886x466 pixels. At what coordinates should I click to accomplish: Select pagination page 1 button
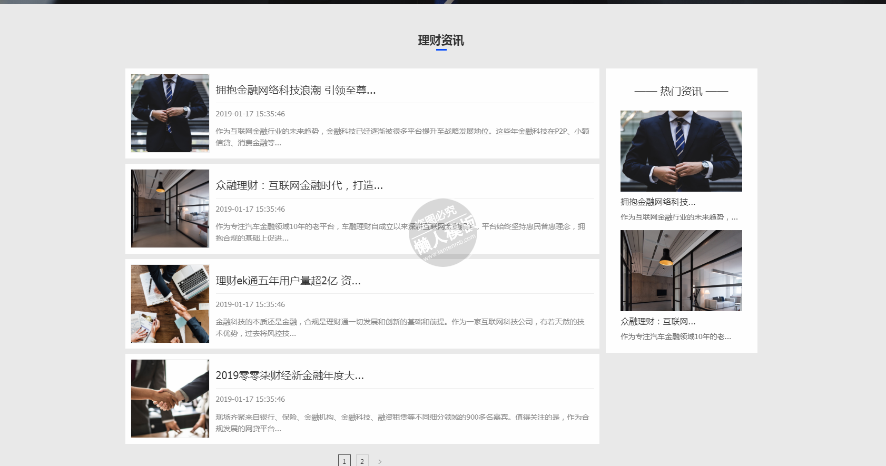(x=344, y=461)
